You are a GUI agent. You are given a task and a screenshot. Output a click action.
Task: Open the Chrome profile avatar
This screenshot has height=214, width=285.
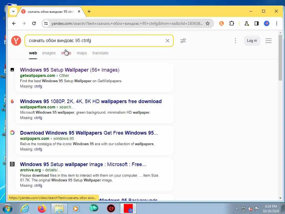(x=266, y=23)
